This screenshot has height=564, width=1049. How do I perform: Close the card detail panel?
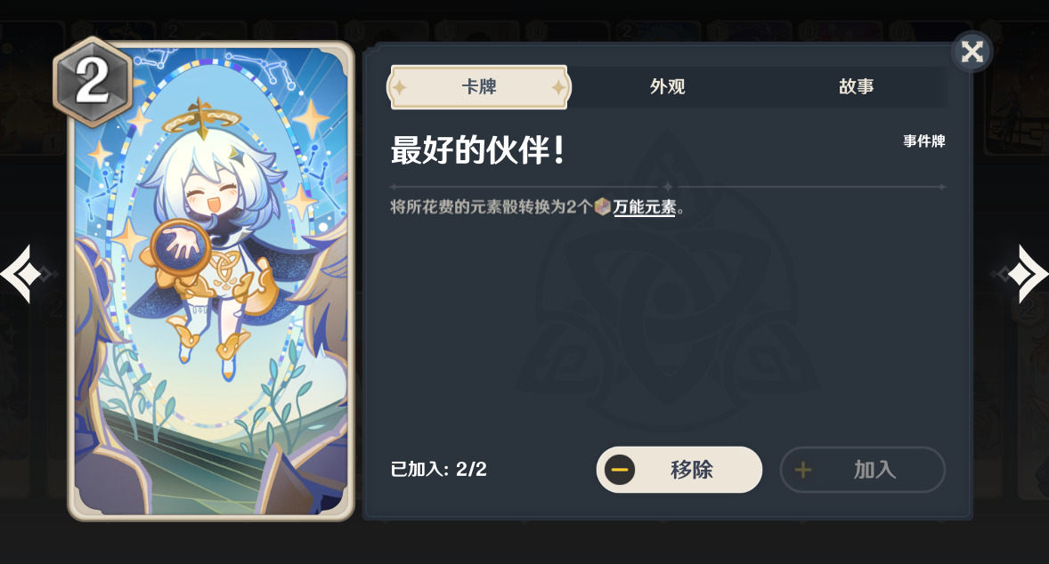coord(972,52)
